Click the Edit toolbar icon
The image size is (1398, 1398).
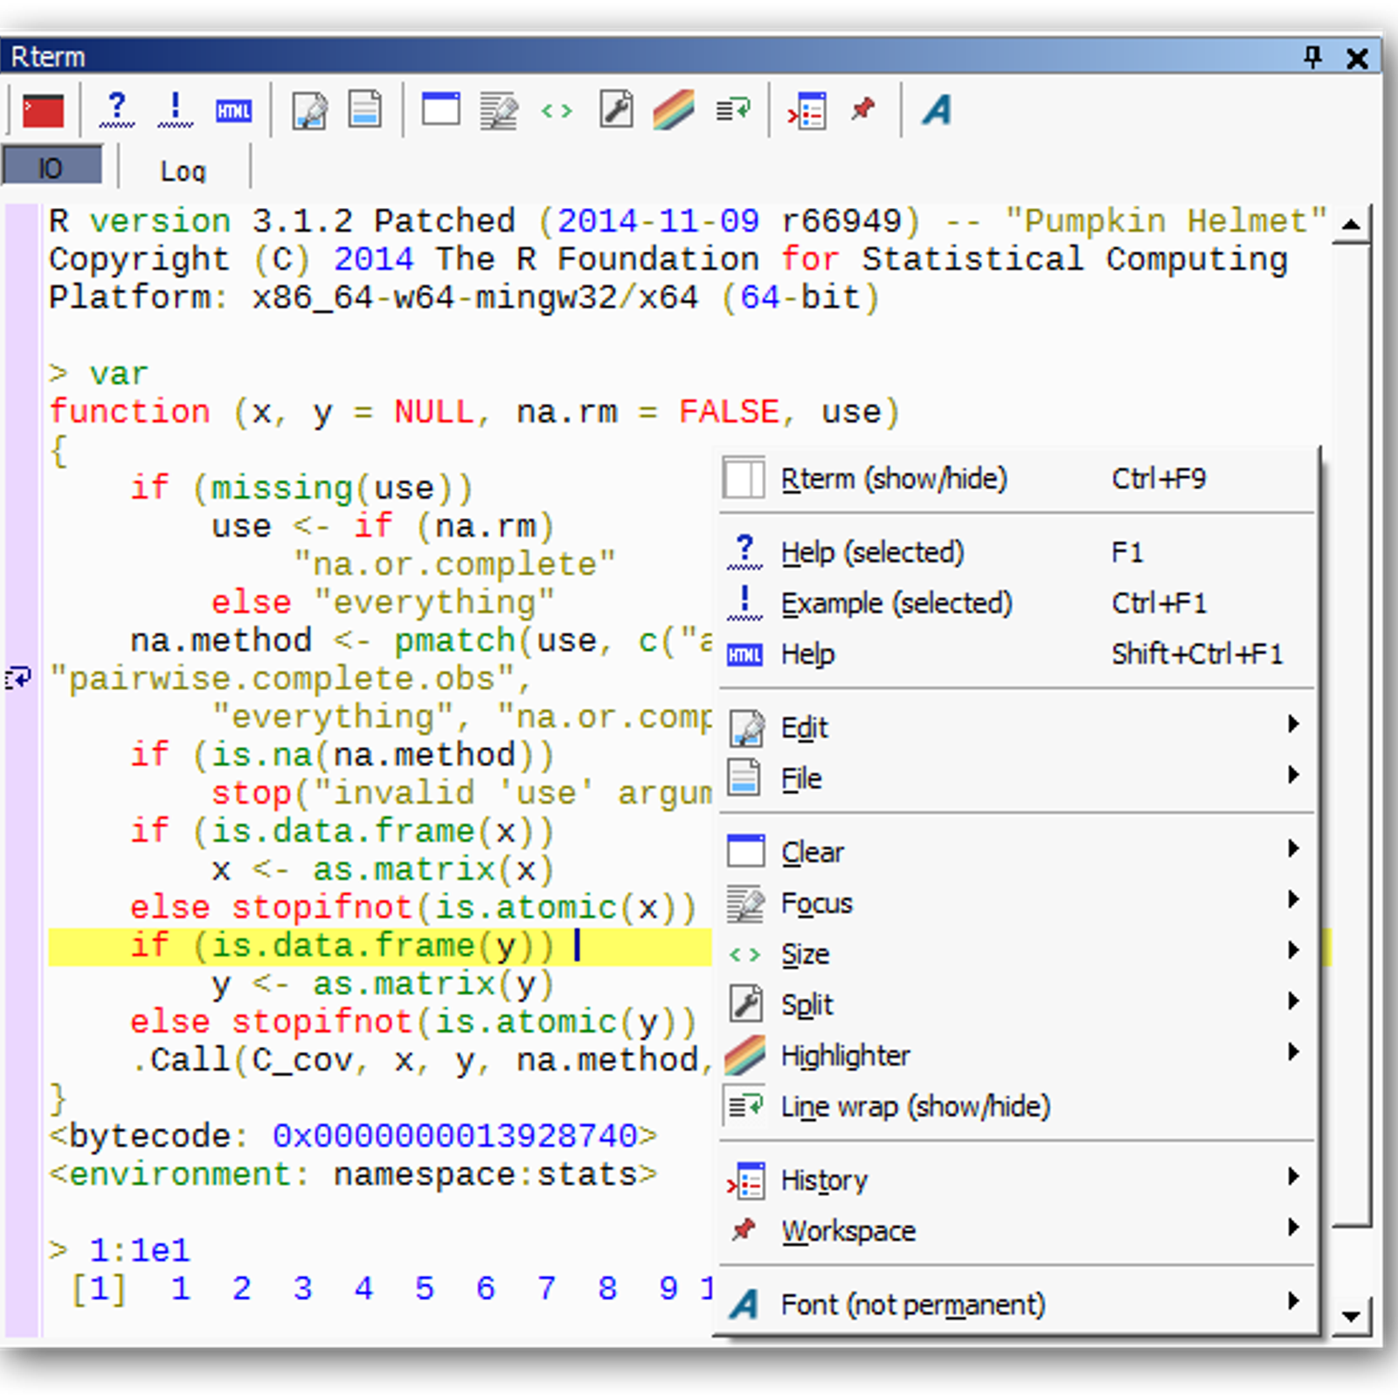309,110
